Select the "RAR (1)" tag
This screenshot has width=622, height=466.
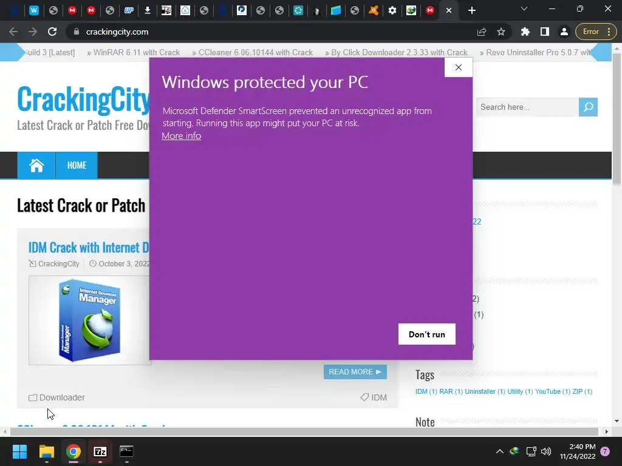(451, 391)
